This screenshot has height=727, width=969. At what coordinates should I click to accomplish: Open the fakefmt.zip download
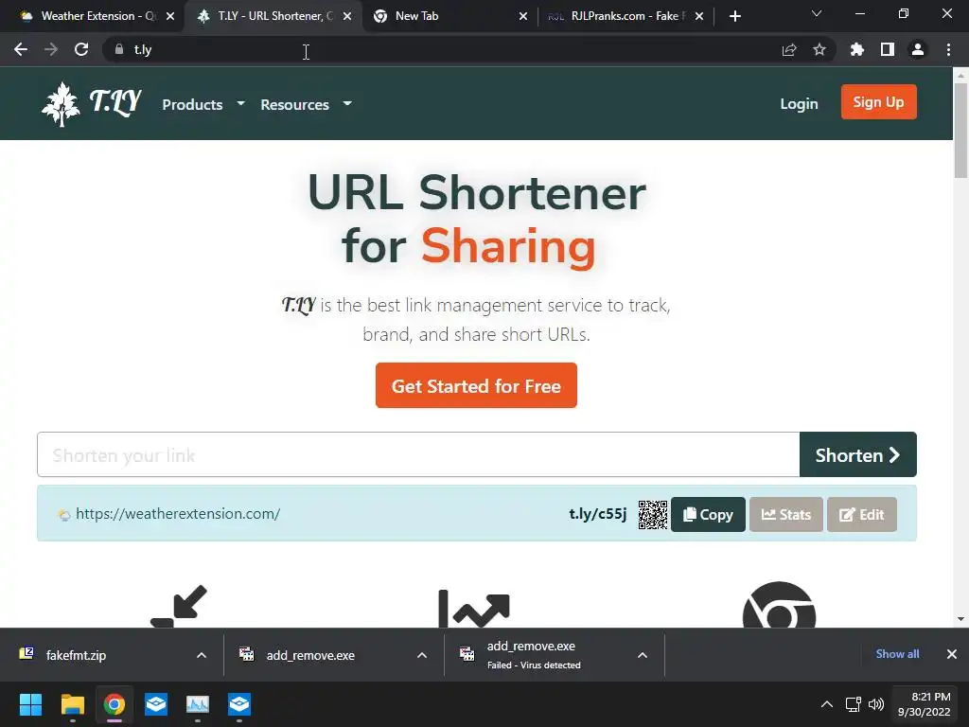click(x=76, y=655)
